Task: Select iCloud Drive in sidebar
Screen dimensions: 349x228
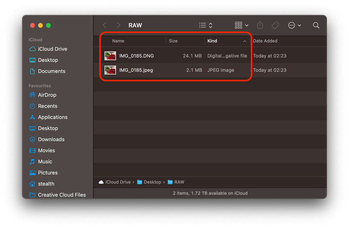Action: point(52,49)
